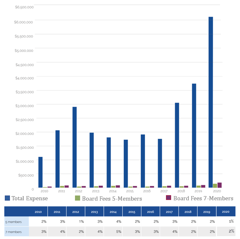Select the 2020 column header in table
The image size is (240, 239).
click(226, 212)
